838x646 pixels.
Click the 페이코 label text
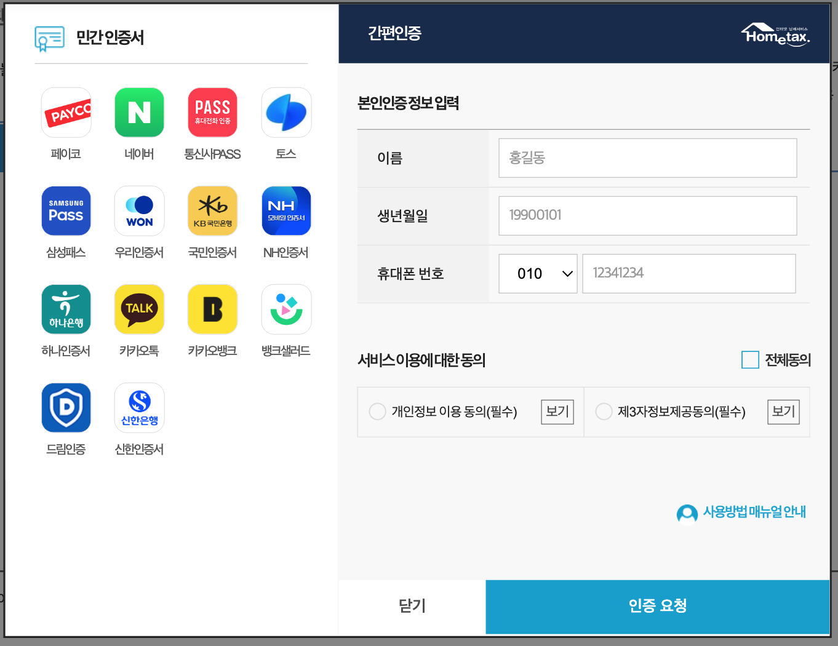pyautogui.click(x=66, y=154)
